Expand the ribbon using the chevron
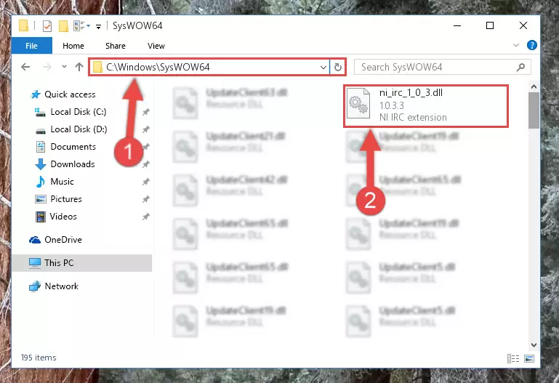Screen dimensions: 559x383 coord(516,45)
